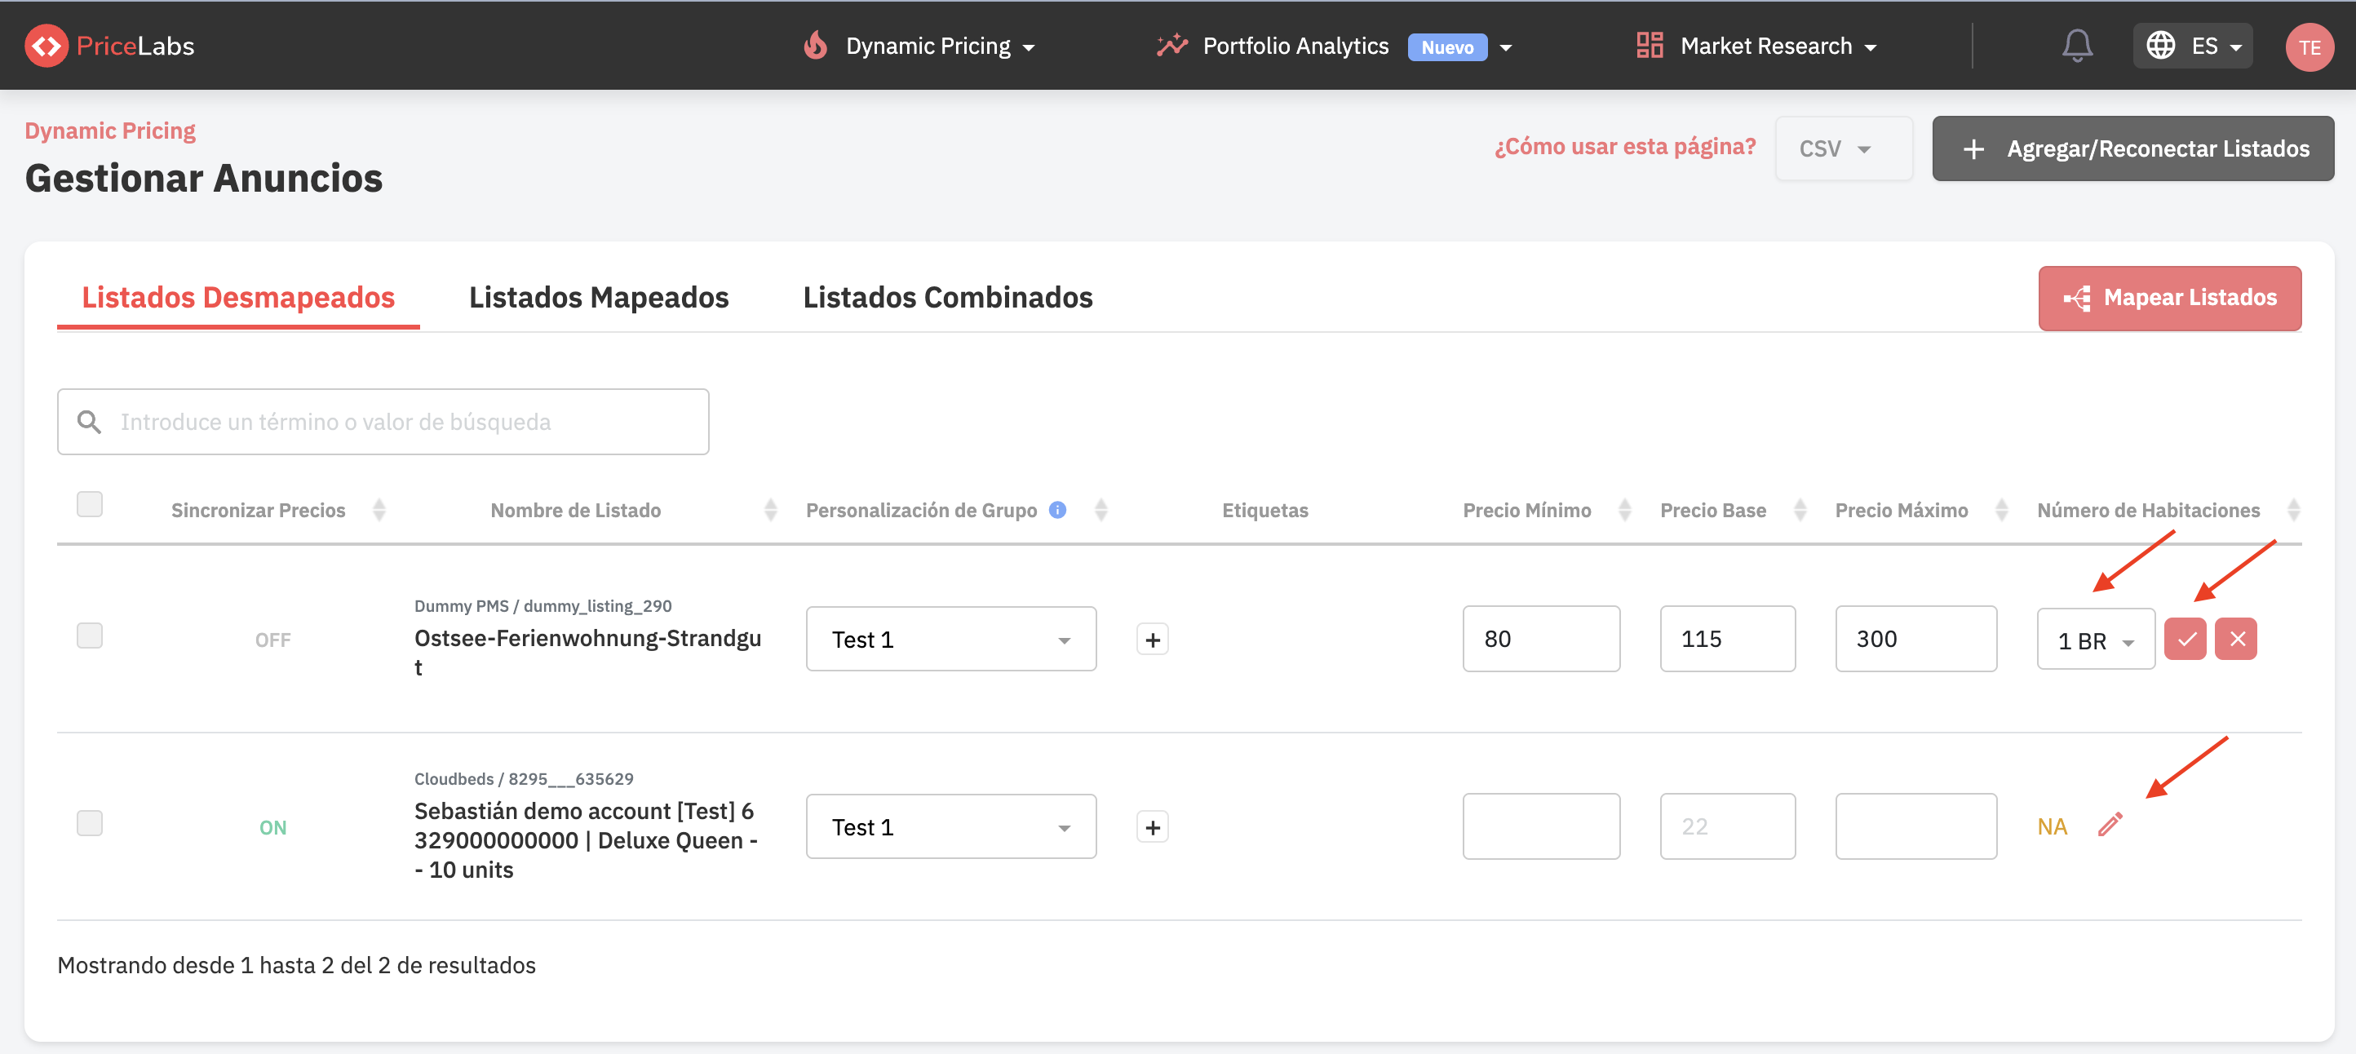
Task: Open the TE user avatar
Action: click(2309, 46)
